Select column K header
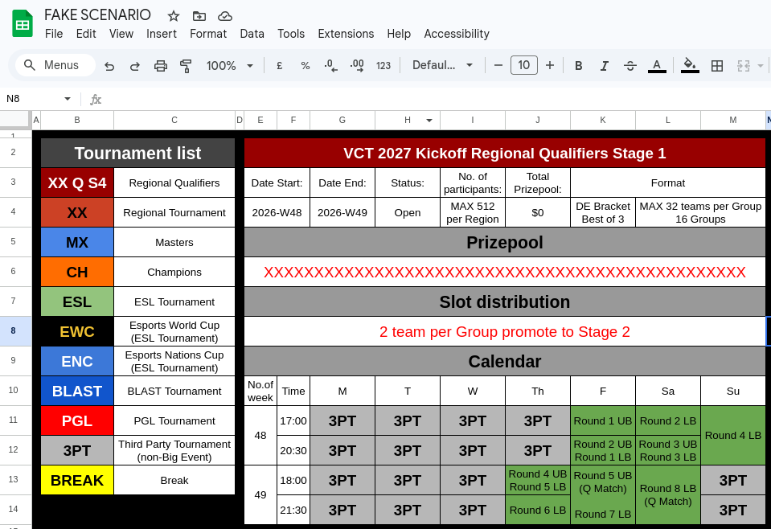 (x=603, y=120)
